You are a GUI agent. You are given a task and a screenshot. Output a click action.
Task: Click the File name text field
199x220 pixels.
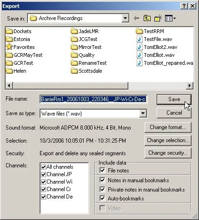(93, 99)
